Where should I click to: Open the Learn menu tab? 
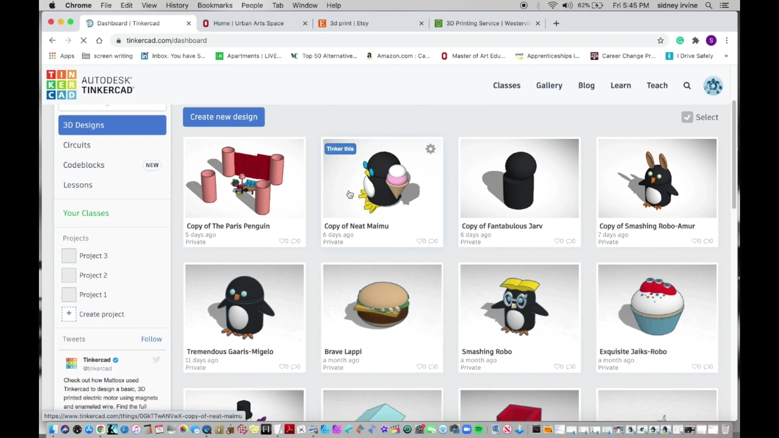click(x=621, y=85)
